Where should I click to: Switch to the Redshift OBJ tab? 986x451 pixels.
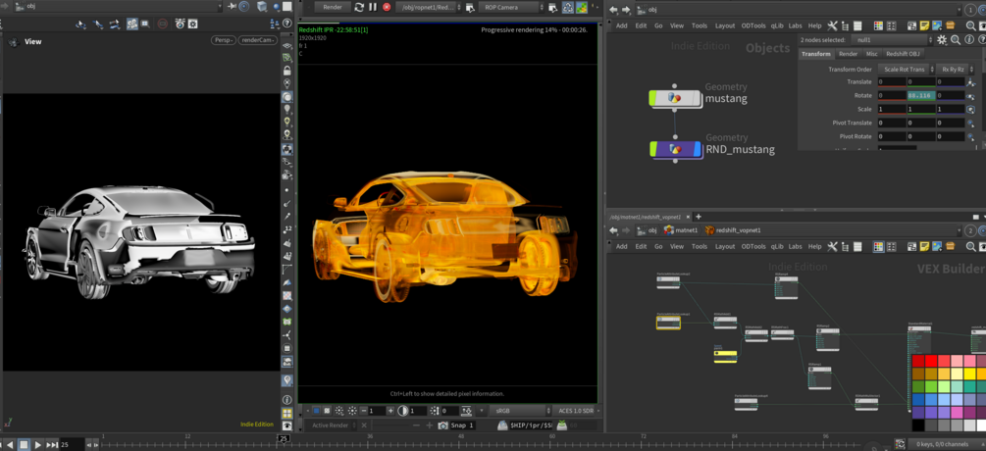pos(902,54)
